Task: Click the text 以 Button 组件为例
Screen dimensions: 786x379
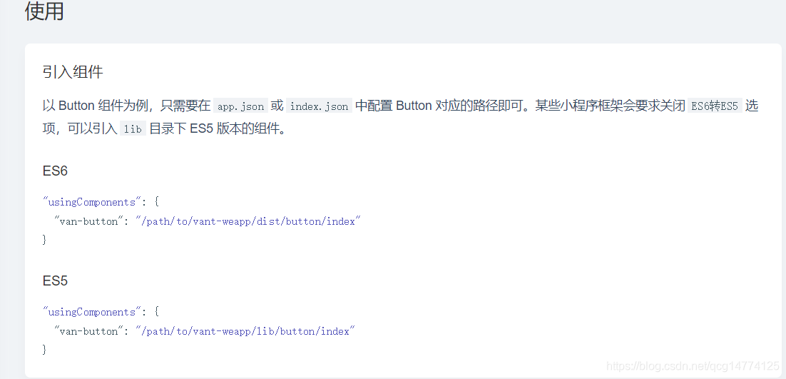Action: pyautogui.click(x=97, y=106)
